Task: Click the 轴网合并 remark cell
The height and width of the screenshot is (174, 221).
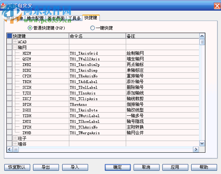Action: [162, 133]
